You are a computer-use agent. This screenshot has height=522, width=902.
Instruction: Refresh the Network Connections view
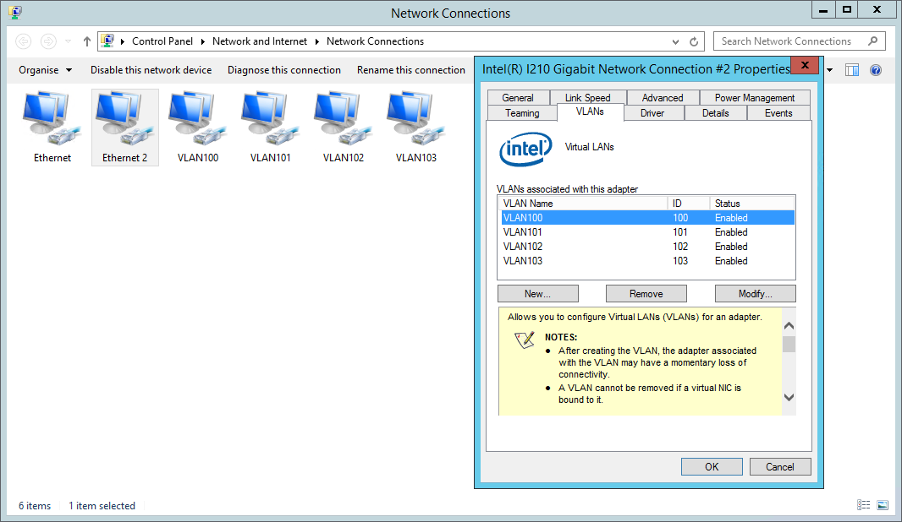click(694, 41)
